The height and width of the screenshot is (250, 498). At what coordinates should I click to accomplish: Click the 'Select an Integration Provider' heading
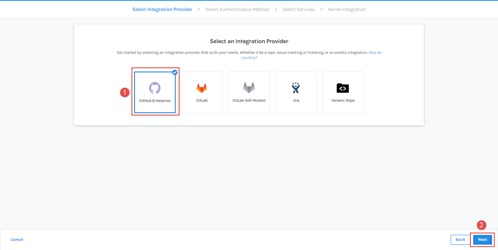(249, 41)
